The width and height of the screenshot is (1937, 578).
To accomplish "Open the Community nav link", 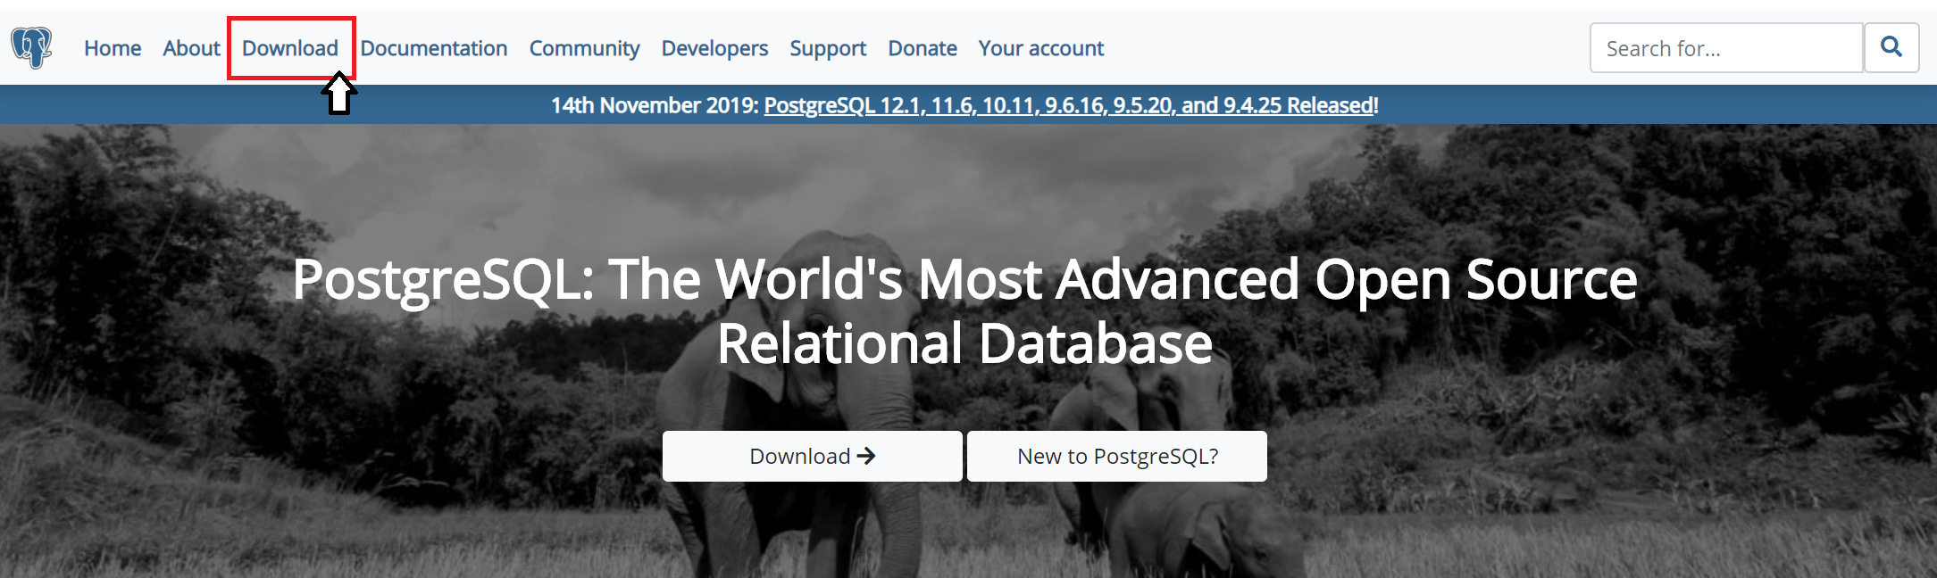I will click(585, 48).
